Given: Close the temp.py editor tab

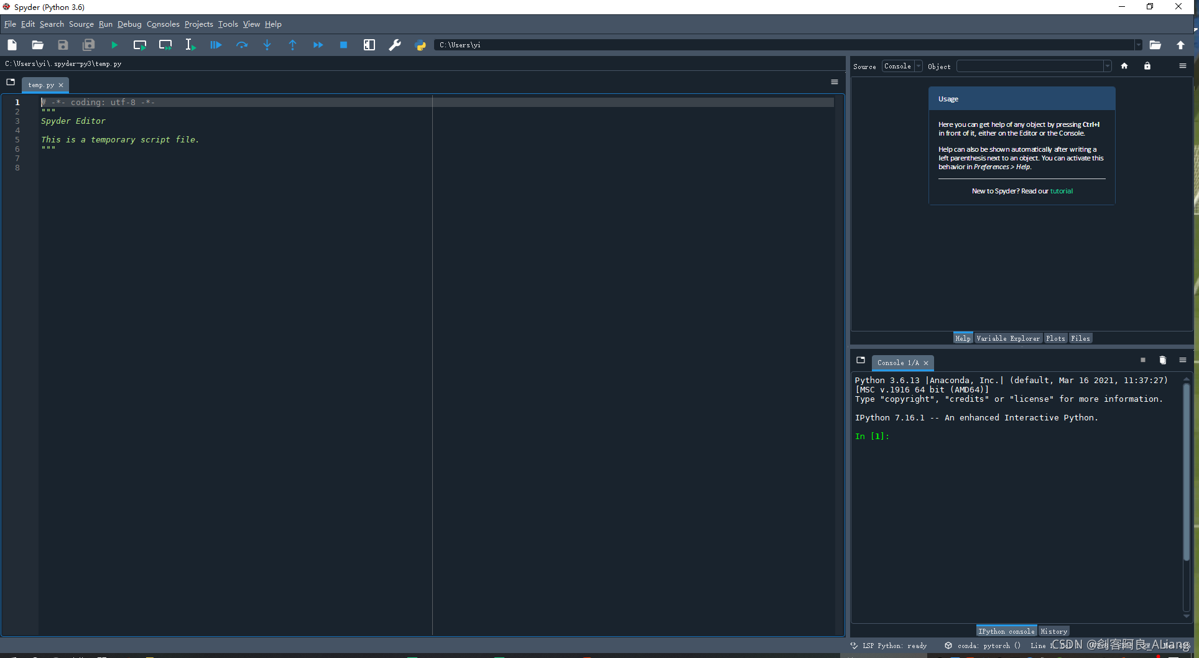Looking at the screenshot, I should pos(61,85).
